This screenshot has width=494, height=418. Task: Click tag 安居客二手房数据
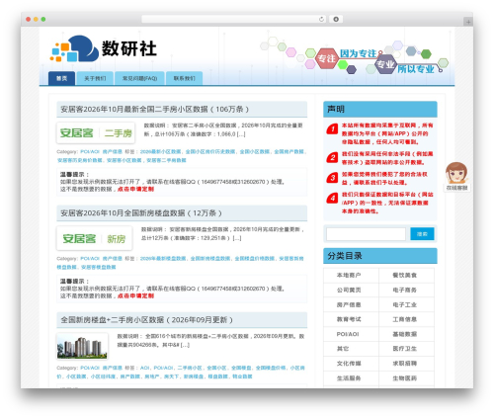point(166,160)
